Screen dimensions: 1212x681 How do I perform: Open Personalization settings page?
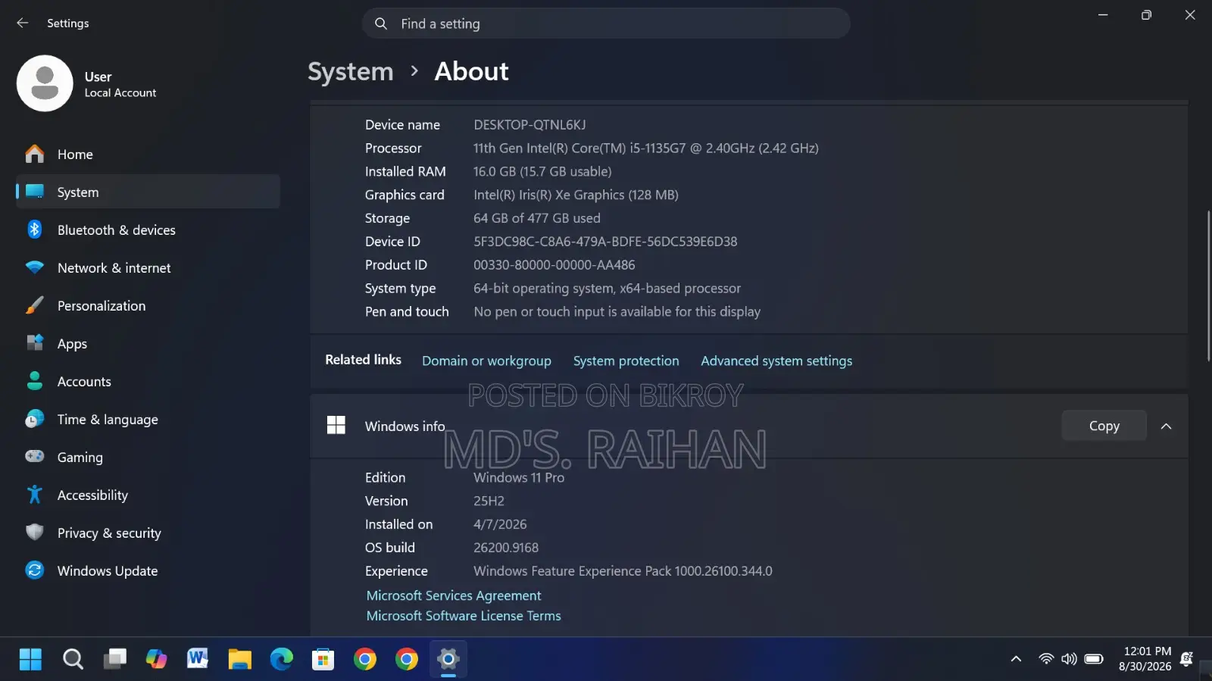pos(148,305)
